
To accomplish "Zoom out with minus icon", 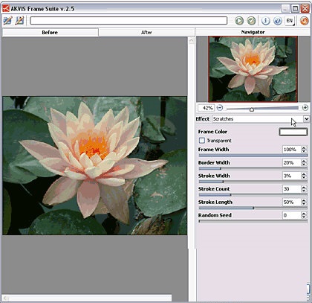I will click(220, 108).
